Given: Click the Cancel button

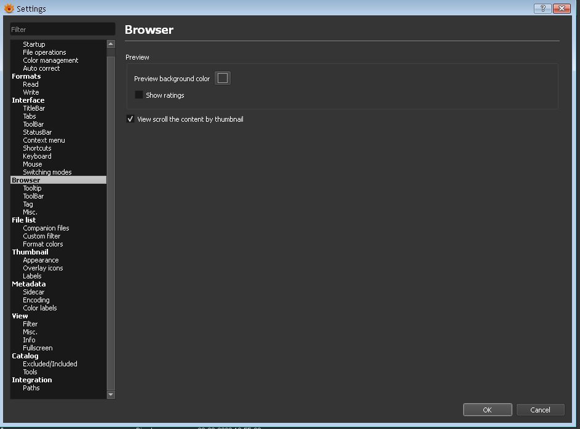Looking at the screenshot, I should pyautogui.click(x=540, y=409).
